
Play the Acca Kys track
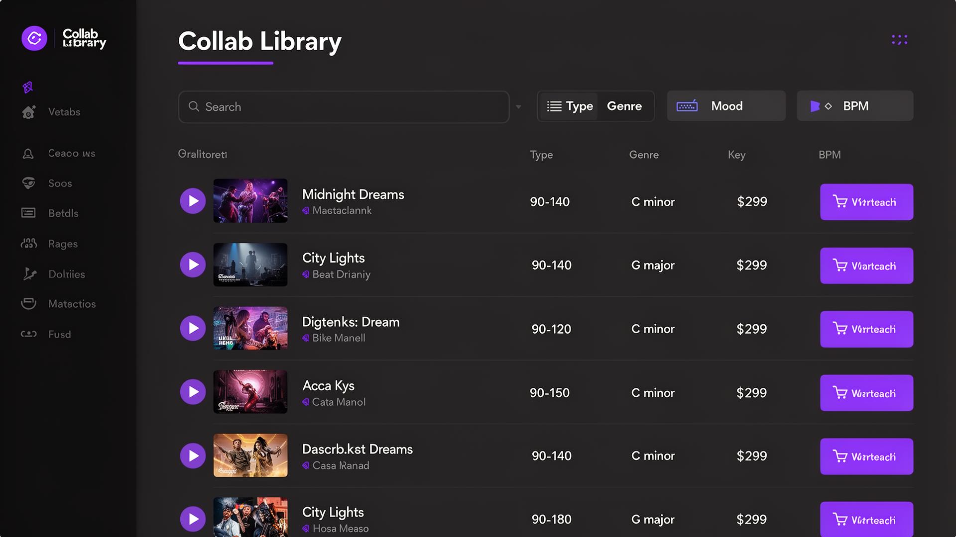point(193,392)
